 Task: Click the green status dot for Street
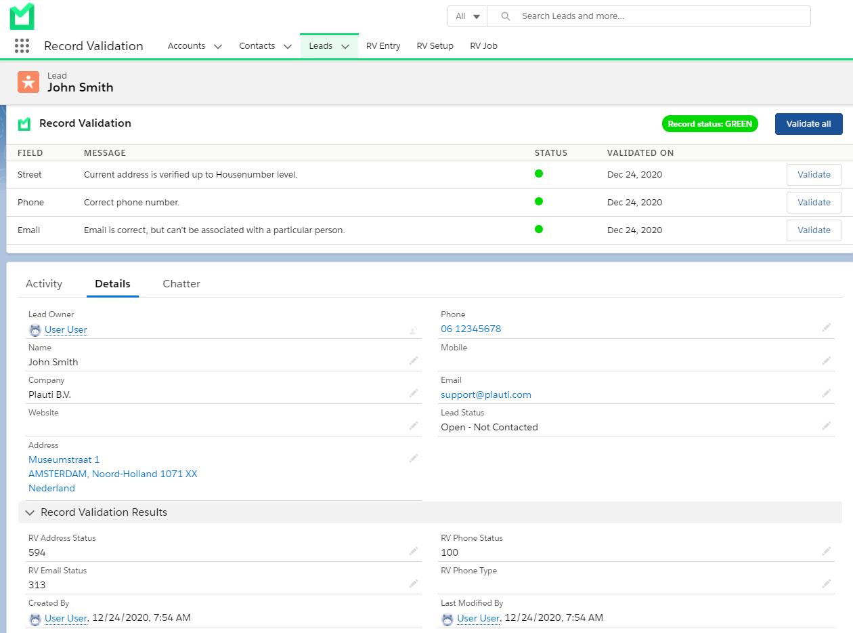click(x=539, y=173)
